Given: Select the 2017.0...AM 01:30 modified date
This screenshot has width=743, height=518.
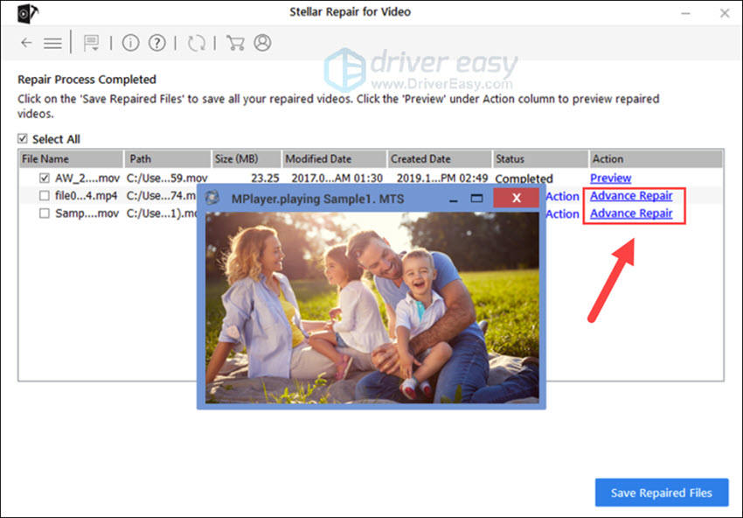Looking at the screenshot, I should coord(337,178).
